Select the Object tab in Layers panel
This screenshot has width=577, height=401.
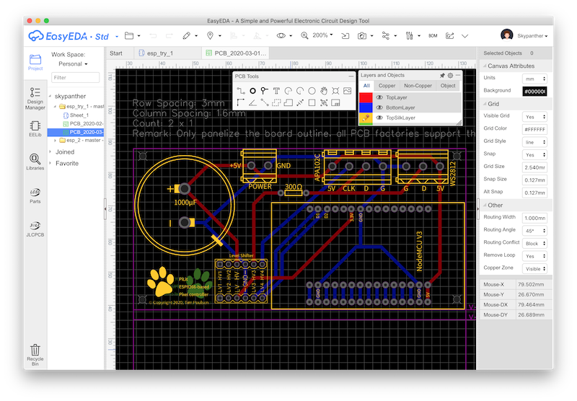[448, 86]
